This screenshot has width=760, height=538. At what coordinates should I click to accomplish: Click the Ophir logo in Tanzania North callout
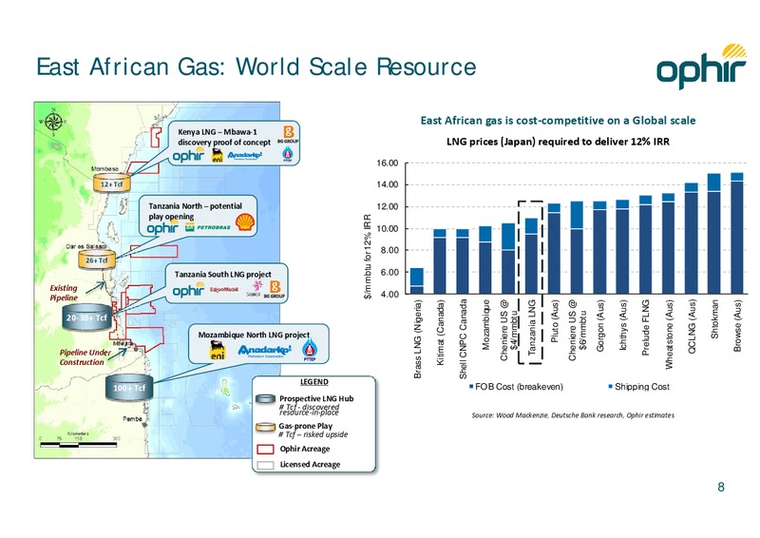(162, 227)
